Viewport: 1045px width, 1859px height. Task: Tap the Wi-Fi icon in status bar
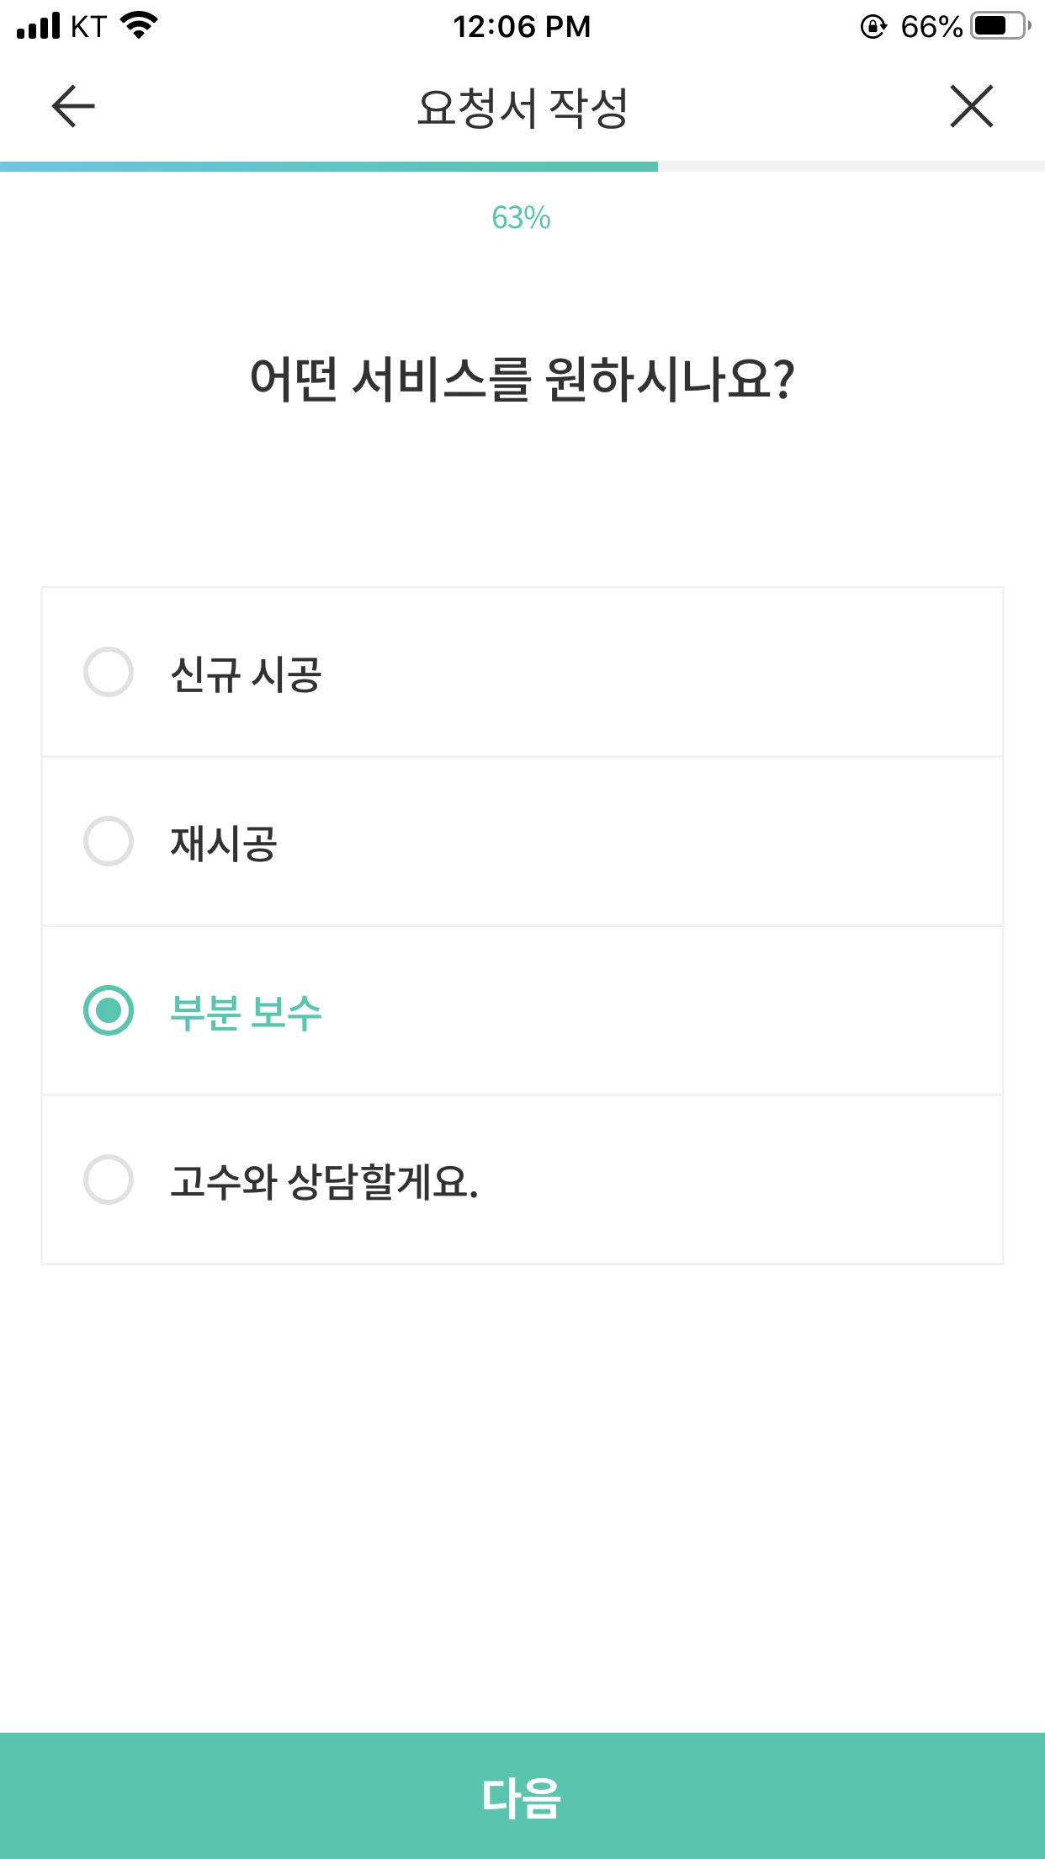pos(139,26)
